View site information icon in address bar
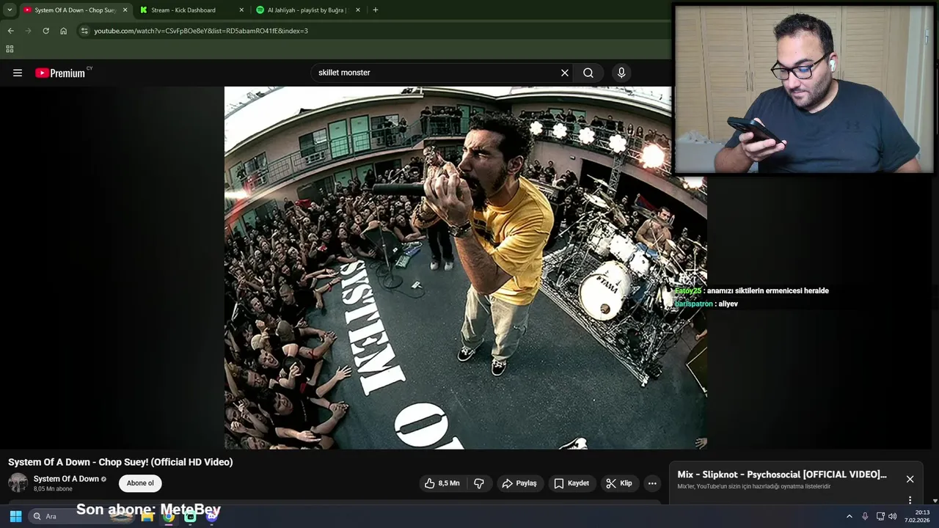Screen dimensions: 939x528 (x=84, y=31)
